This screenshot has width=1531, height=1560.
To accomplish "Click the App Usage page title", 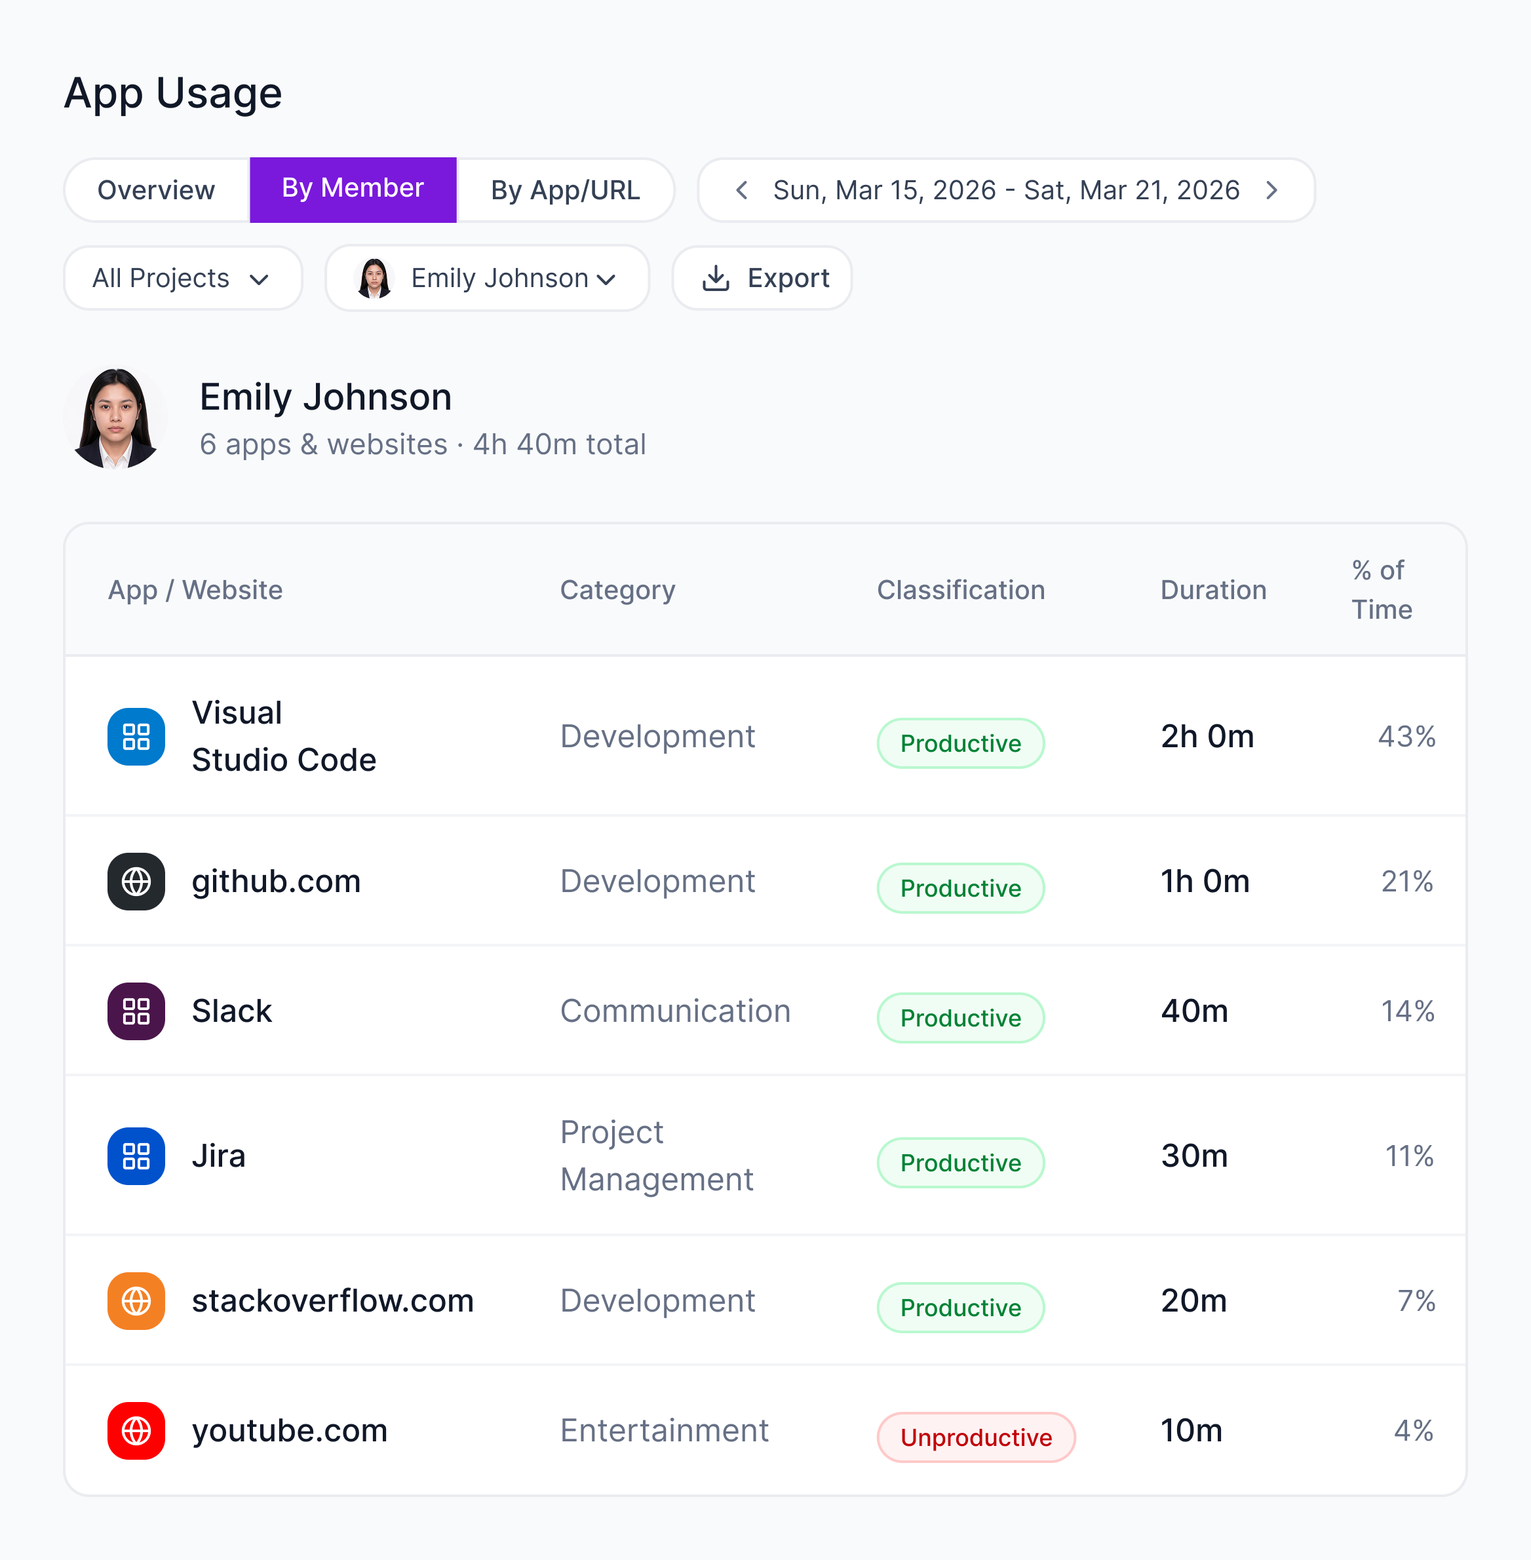I will (173, 93).
